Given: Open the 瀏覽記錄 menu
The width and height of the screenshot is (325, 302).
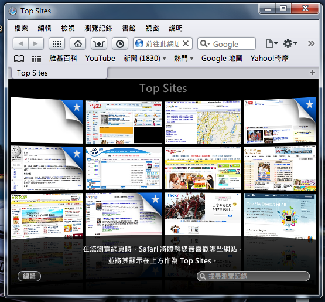Looking at the screenshot, I should pyautogui.click(x=98, y=28).
